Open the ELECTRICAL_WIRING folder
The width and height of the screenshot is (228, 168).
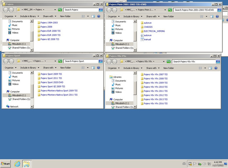click(x=153, y=31)
